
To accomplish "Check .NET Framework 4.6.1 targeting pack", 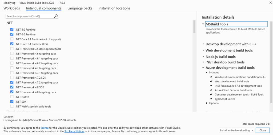I will 12,58.
